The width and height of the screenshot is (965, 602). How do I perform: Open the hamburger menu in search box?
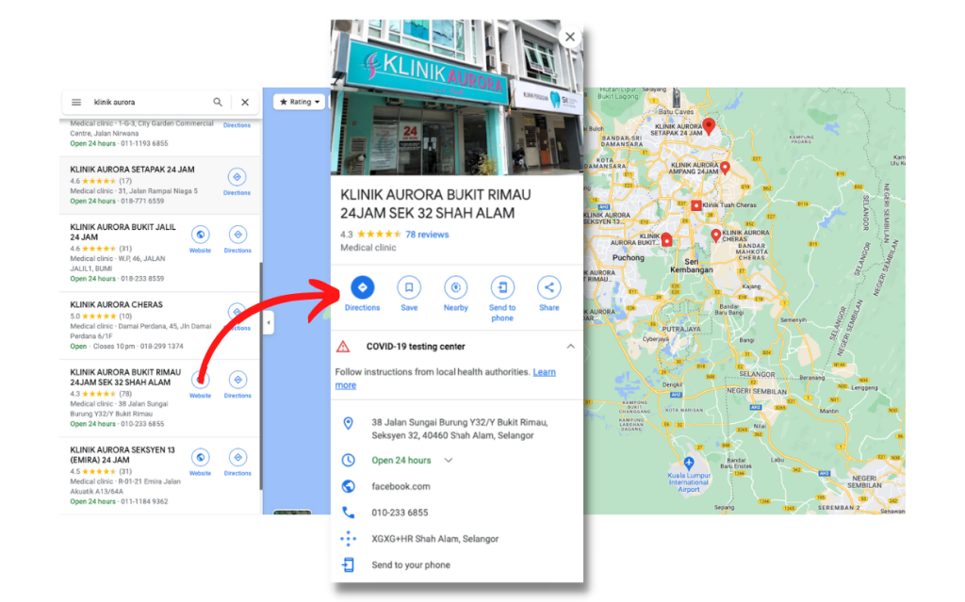[x=76, y=102]
